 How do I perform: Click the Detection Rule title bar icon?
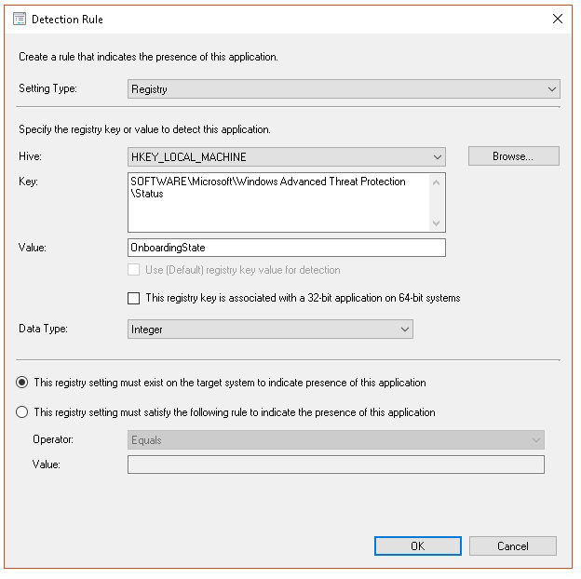click(x=20, y=19)
